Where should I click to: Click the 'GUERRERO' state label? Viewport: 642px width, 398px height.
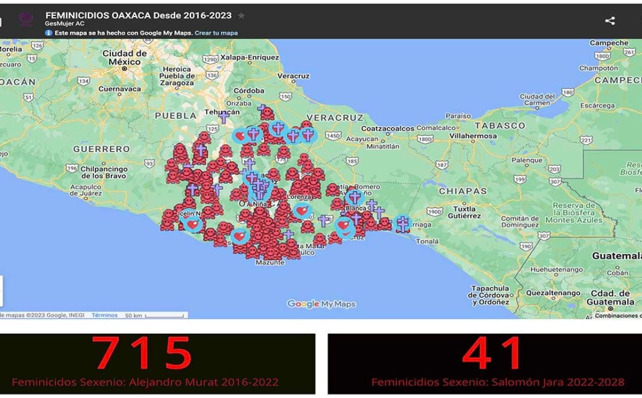point(102,149)
